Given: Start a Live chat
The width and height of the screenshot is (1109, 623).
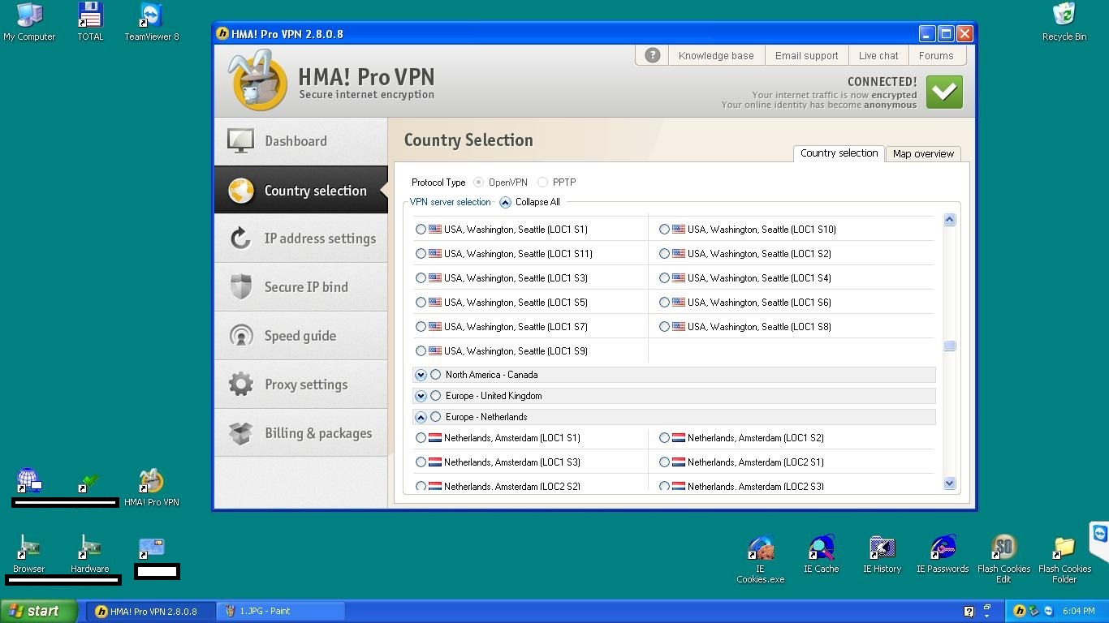Looking at the screenshot, I should [878, 55].
